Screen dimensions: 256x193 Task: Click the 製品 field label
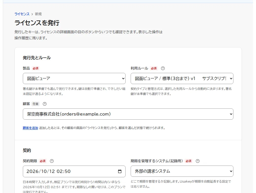pyautogui.click(x=26, y=68)
